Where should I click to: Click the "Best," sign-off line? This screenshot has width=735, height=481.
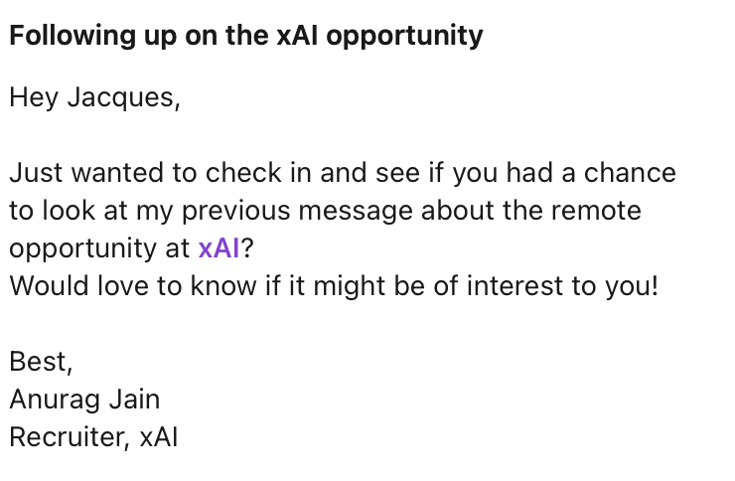click(41, 362)
